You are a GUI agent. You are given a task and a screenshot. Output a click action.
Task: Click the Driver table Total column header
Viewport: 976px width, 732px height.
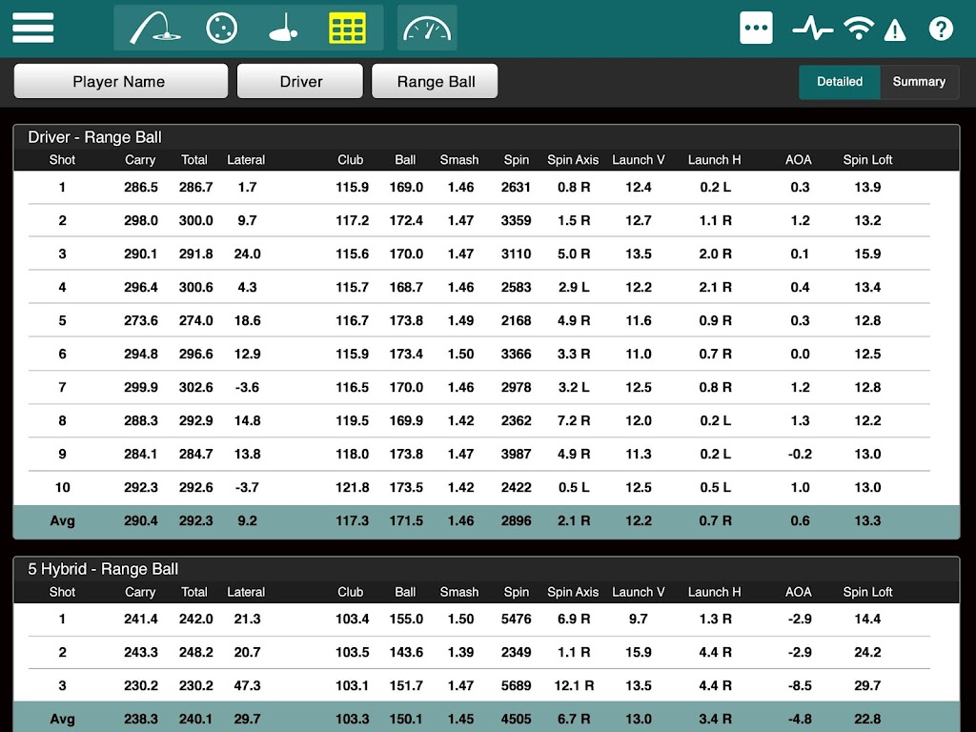[194, 160]
